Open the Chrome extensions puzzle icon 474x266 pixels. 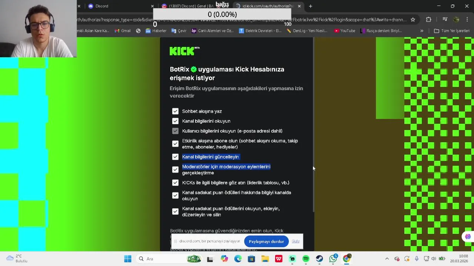(428, 20)
